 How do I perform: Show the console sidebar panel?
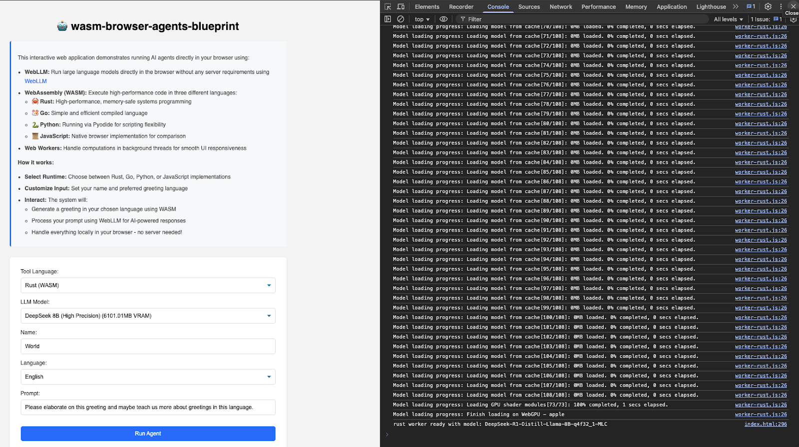[x=388, y=19]
